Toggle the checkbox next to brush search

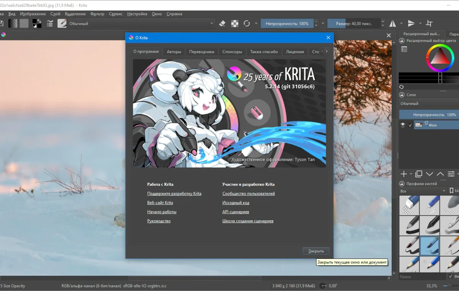pyautogui.click(x=450, y=276)
